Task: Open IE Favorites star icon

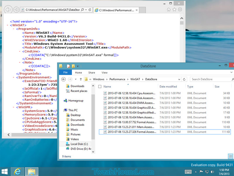Action: tap(174, 10)
